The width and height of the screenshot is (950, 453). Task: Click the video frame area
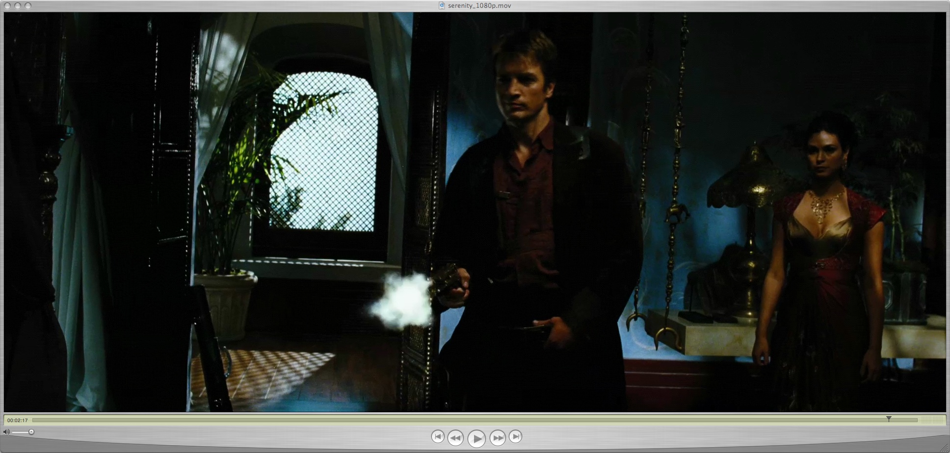[x=475, y=212]
